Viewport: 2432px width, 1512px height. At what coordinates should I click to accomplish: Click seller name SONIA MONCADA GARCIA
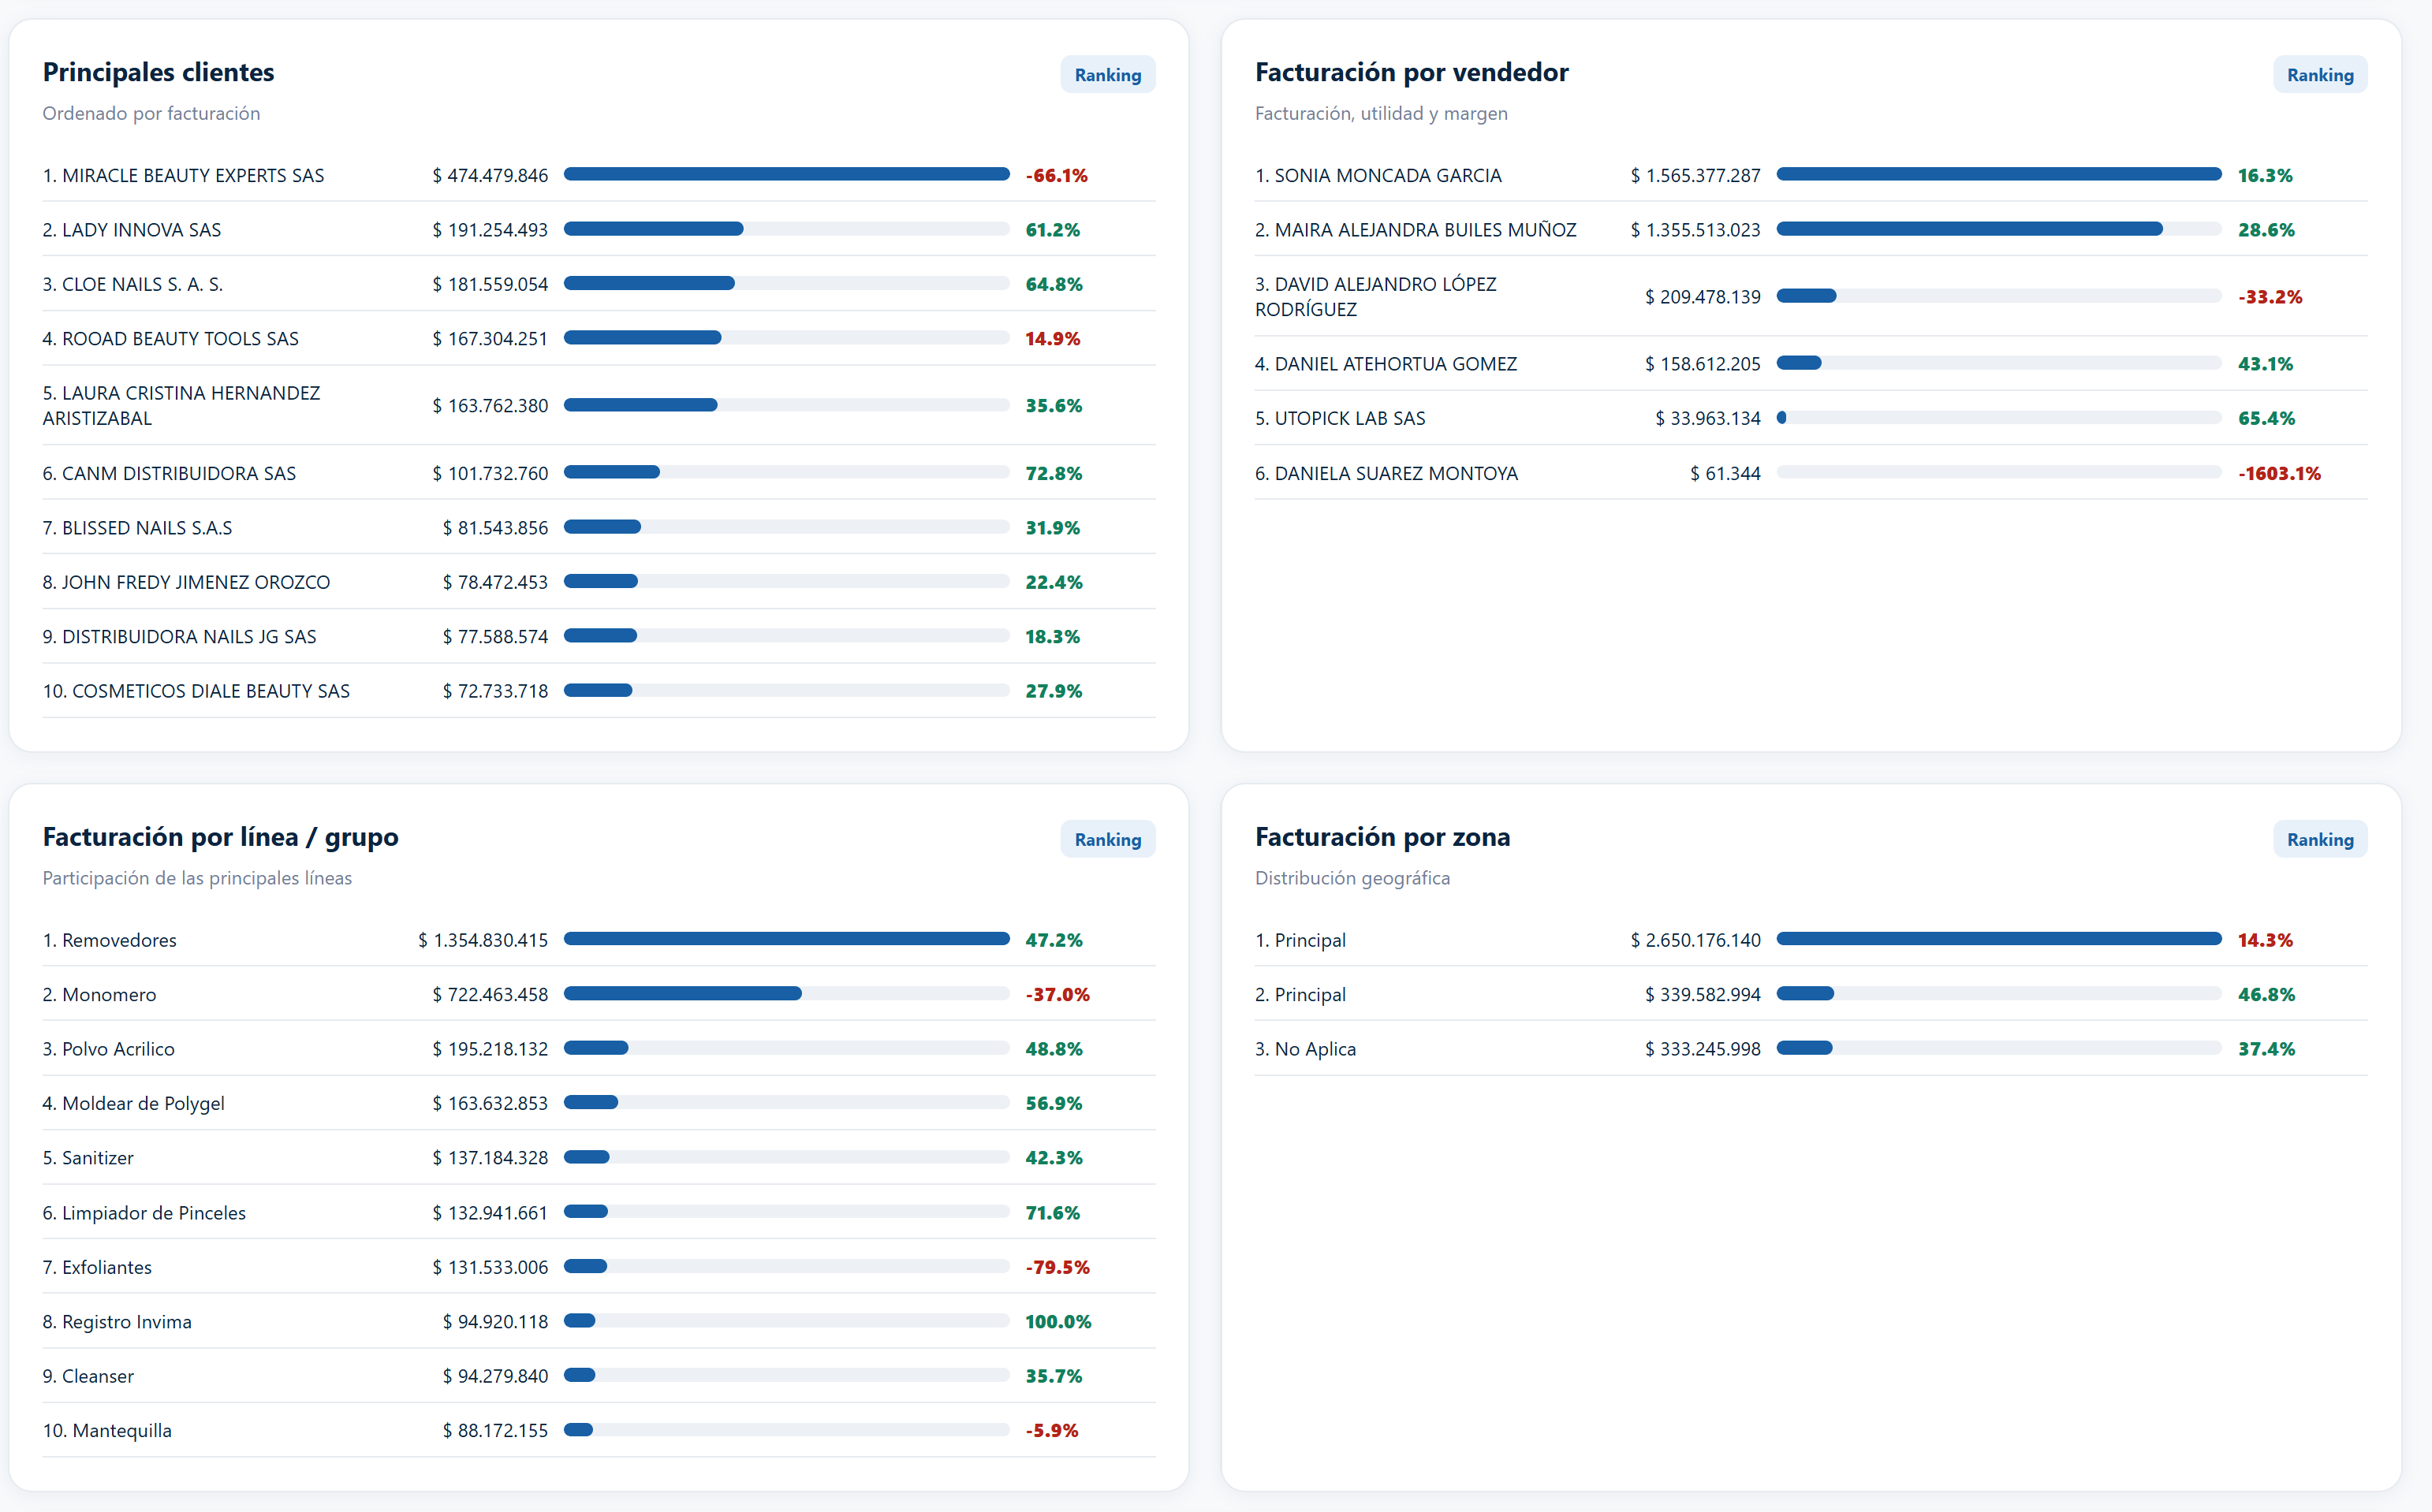coord(1388,176)
